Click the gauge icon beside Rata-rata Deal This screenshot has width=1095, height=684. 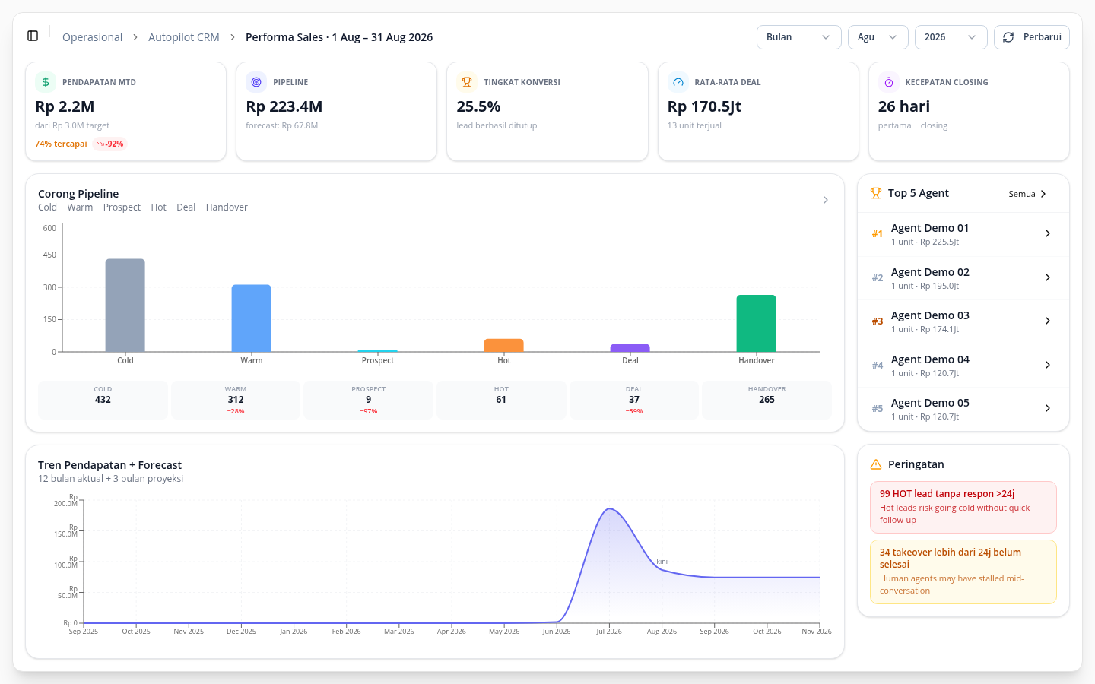[x=678, y=82]
